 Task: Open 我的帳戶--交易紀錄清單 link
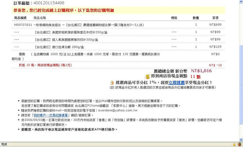[50, 115]
